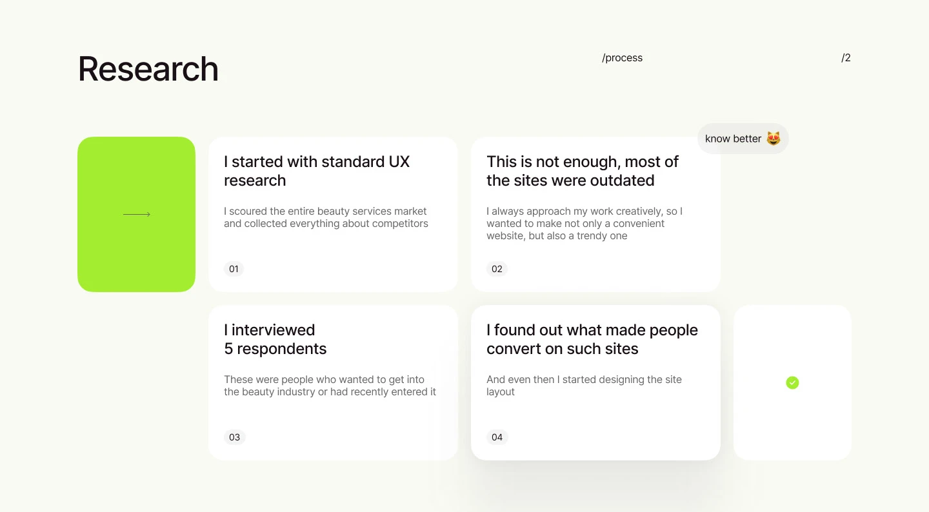Click the 03 number badge
This screenshot has width=929, height=512.
pyautogui.click(x=234, y=437)
